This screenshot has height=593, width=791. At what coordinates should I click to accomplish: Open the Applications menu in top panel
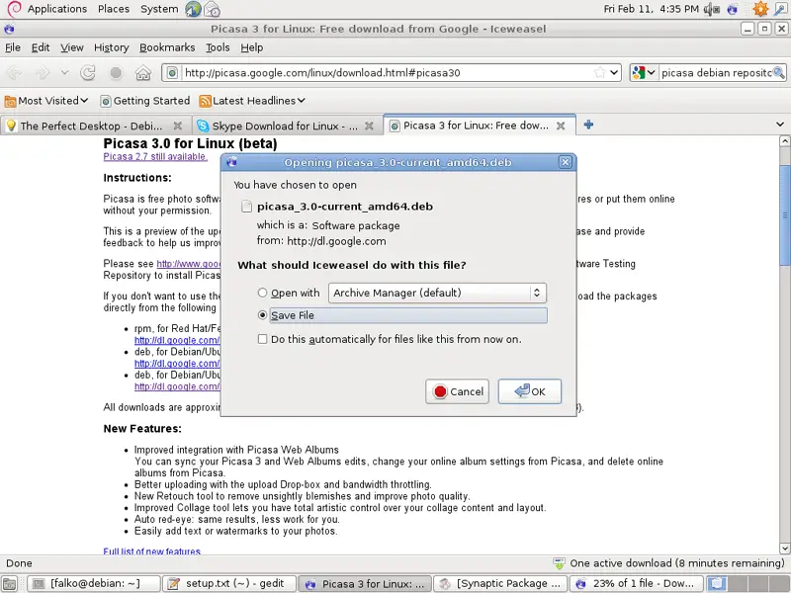coord(57,9)
